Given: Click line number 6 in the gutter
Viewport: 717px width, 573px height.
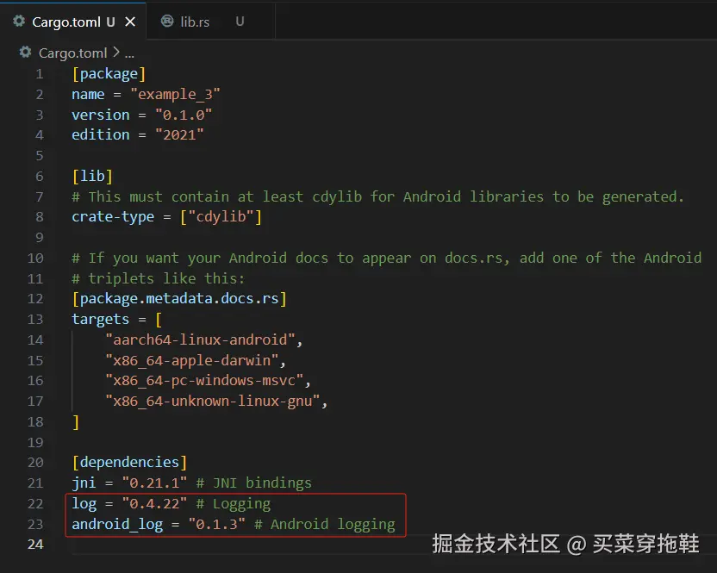Looking at the screenshot, I should pos(40,176).
